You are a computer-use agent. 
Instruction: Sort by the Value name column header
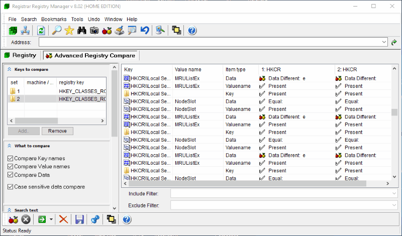click(197, 69)
